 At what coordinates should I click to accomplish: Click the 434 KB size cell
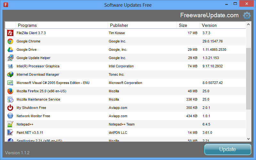tap(192, 116)
